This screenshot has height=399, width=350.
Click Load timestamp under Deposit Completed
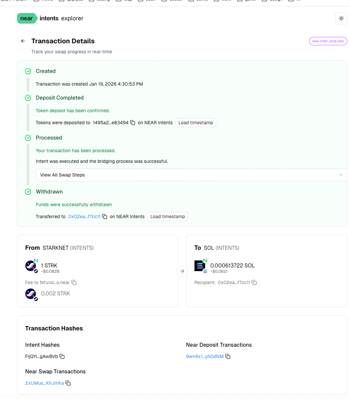click(195, 123)
